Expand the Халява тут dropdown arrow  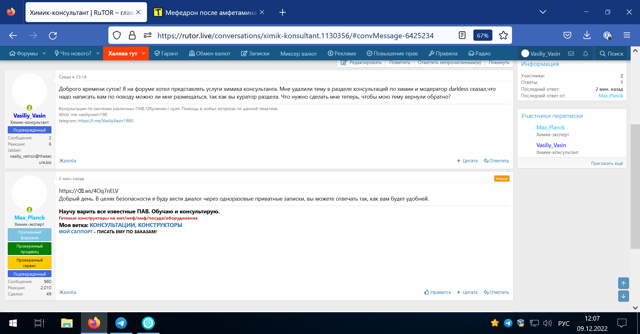pos(144,53)
